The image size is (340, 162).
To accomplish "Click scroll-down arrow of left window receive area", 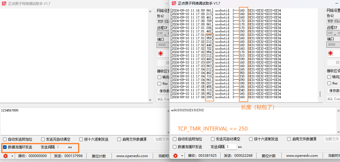I will pos(150,100).
